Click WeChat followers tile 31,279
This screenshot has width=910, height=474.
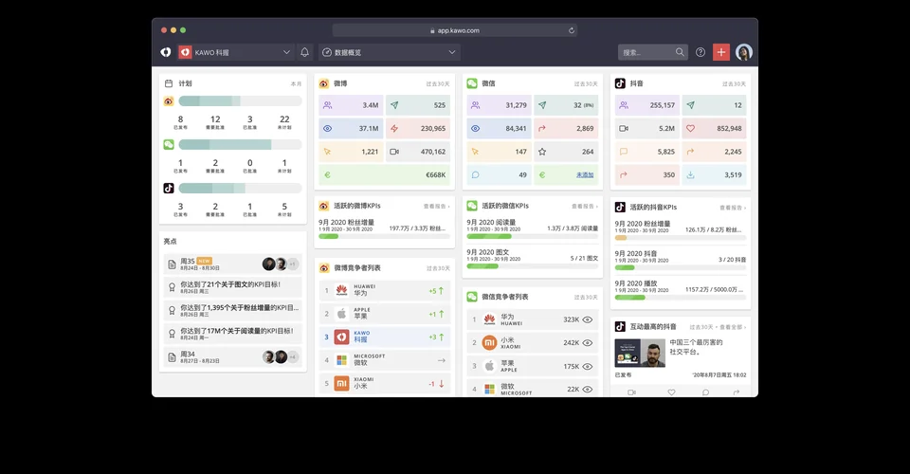[500, 105]
